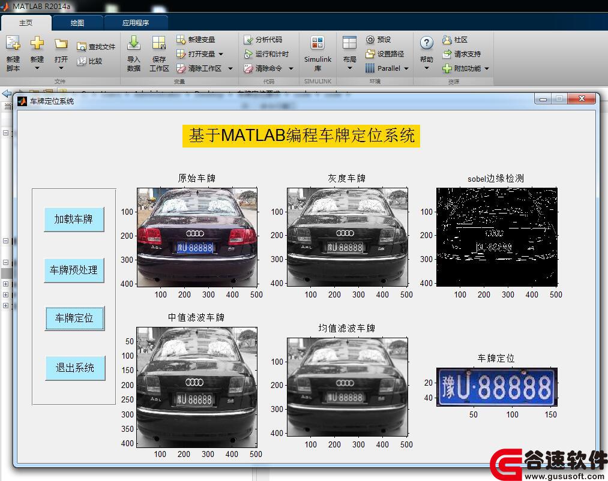Click the 原始车牌 color car image
The image size is (608, 481).
(x=197, y=238)
